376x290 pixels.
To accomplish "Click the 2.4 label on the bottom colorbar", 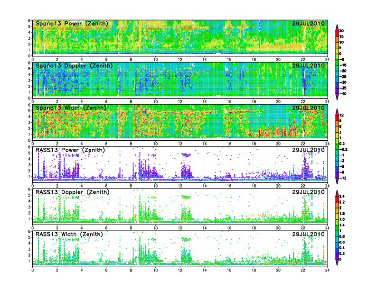I will (x=342, y=197).
